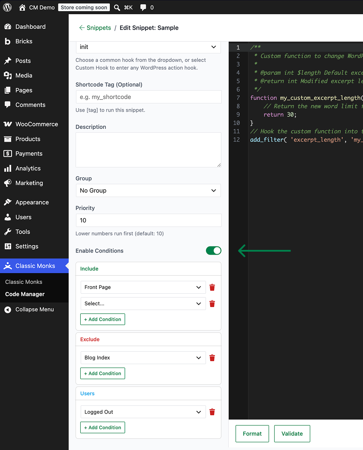Delete the Front Page include condition
363x450 pixels.
point(212,287)
